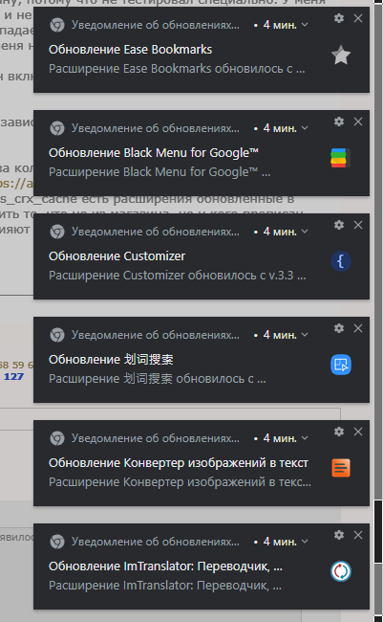Open the Обновление Ease Bookmarks notification title
The width and height of the screenshot is (383, 622).
(x=130, y=50)
